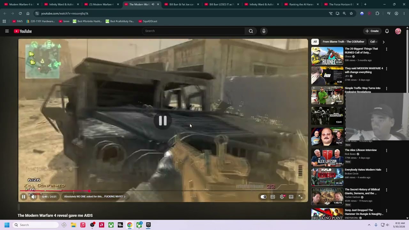
Task: Click the 13:41 Modern Warfare soldiers thumbnail
Action: tap(327, 115)
